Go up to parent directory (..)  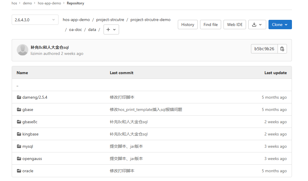pos(18,86)
